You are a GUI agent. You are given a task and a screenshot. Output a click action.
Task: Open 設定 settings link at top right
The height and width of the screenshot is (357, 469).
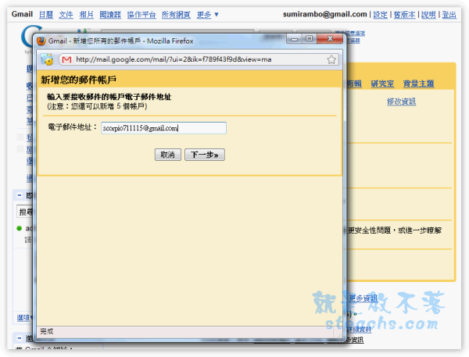tap(380, 14)
